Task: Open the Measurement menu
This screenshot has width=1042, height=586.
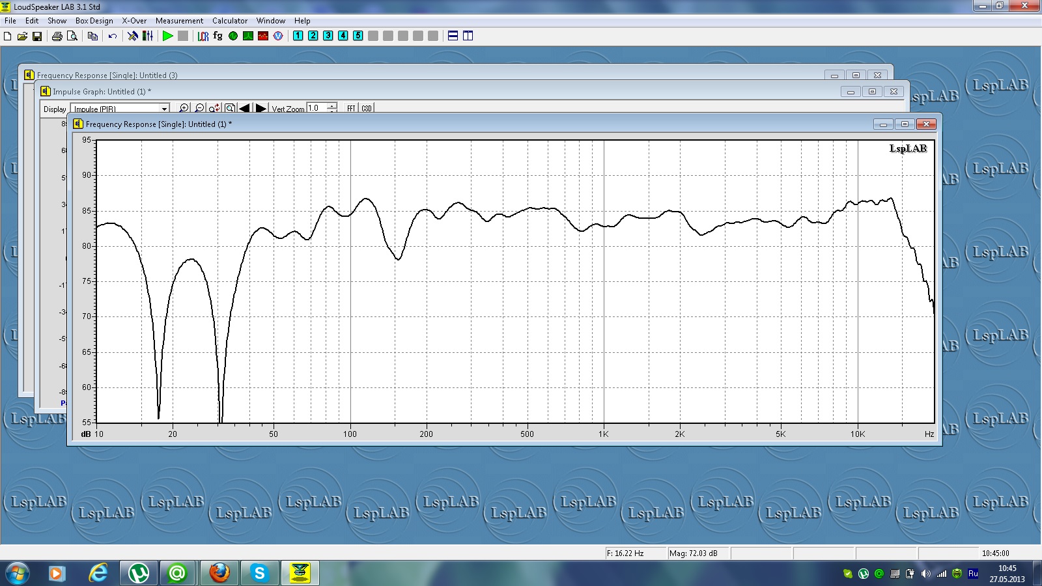Action: (179, 21)
